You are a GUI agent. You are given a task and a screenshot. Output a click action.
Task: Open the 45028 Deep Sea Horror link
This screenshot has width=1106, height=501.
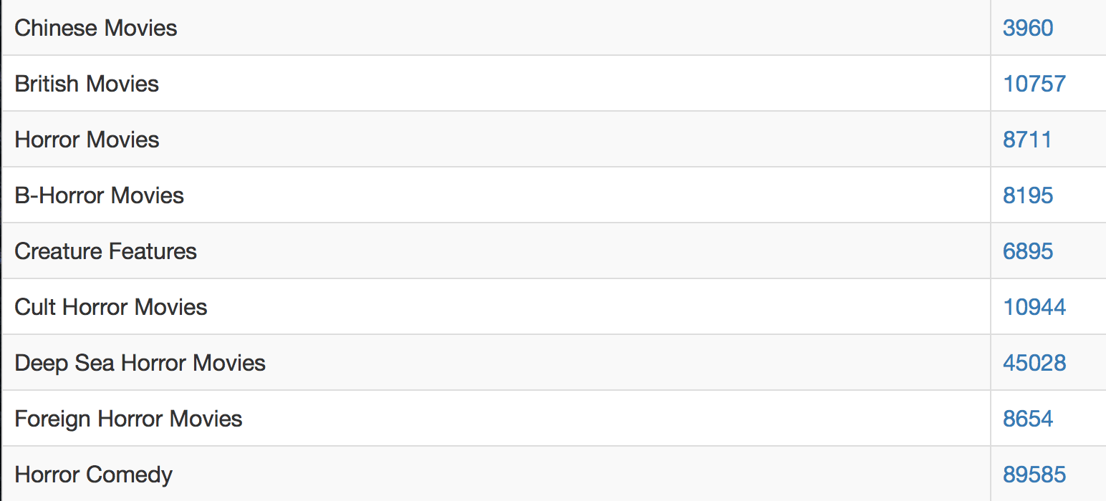point(1034,363)
